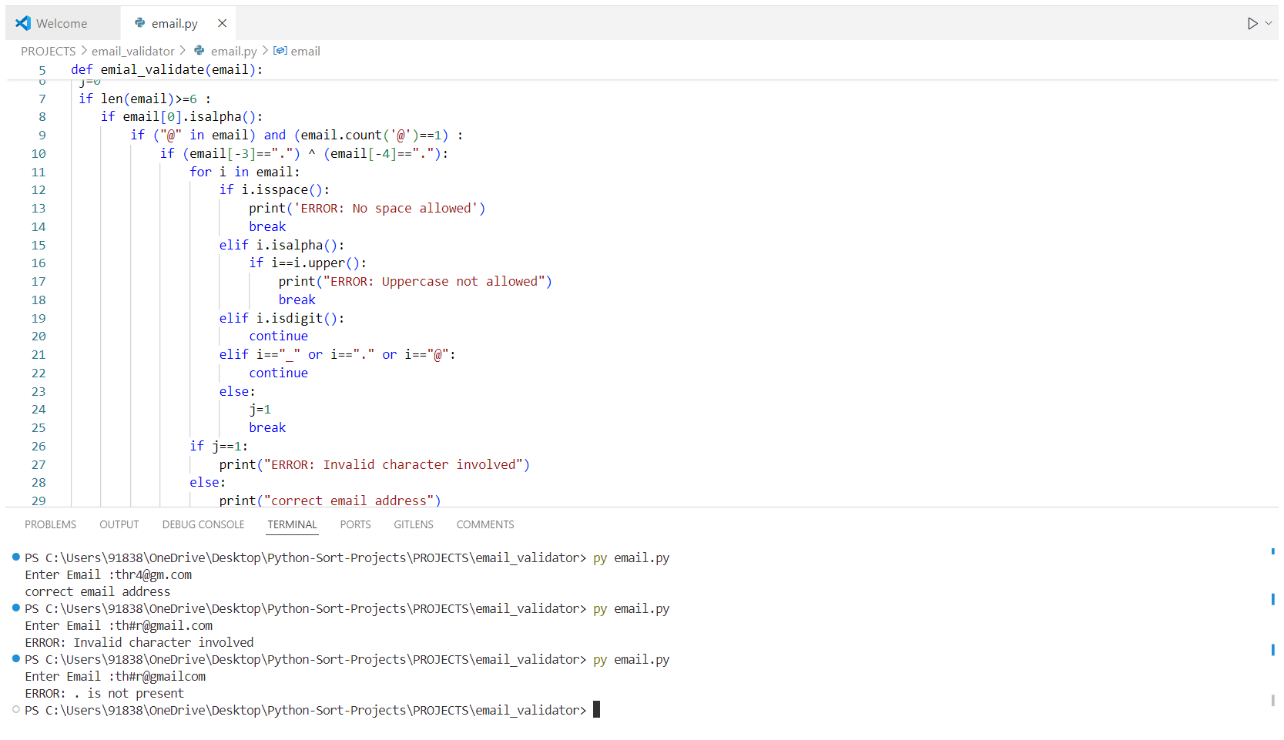Close the email.py editor tab

click(222, 23)
